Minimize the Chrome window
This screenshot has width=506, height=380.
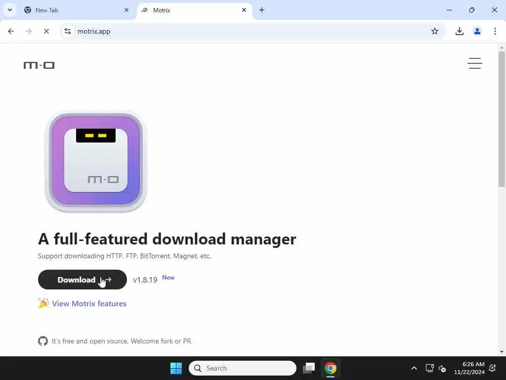[x=449, y=10]
